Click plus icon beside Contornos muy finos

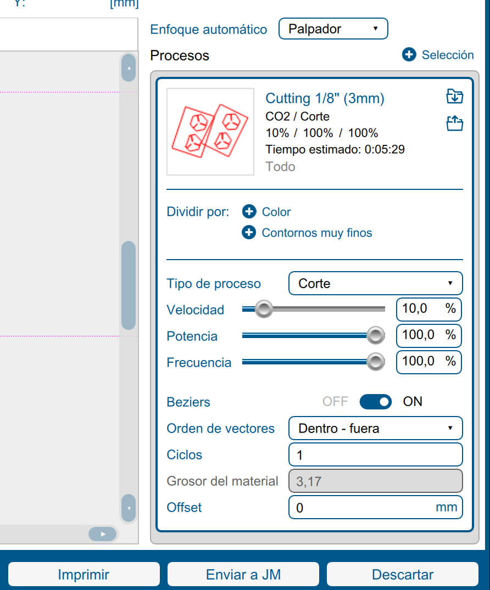tap(249, 233)
